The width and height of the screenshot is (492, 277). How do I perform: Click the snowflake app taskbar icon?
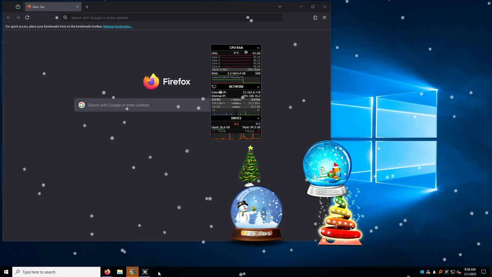145,272
